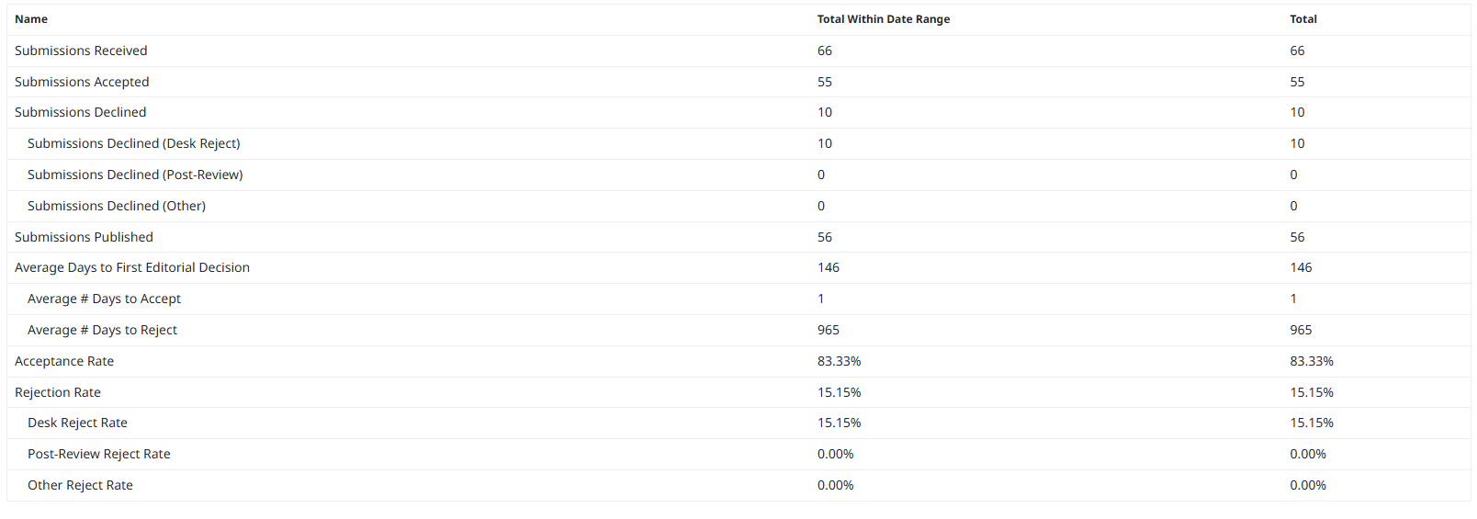The width and height of the screenshot is (1477, 519).
Task: Select the Submissions Published row label
Action: (84, 237)
